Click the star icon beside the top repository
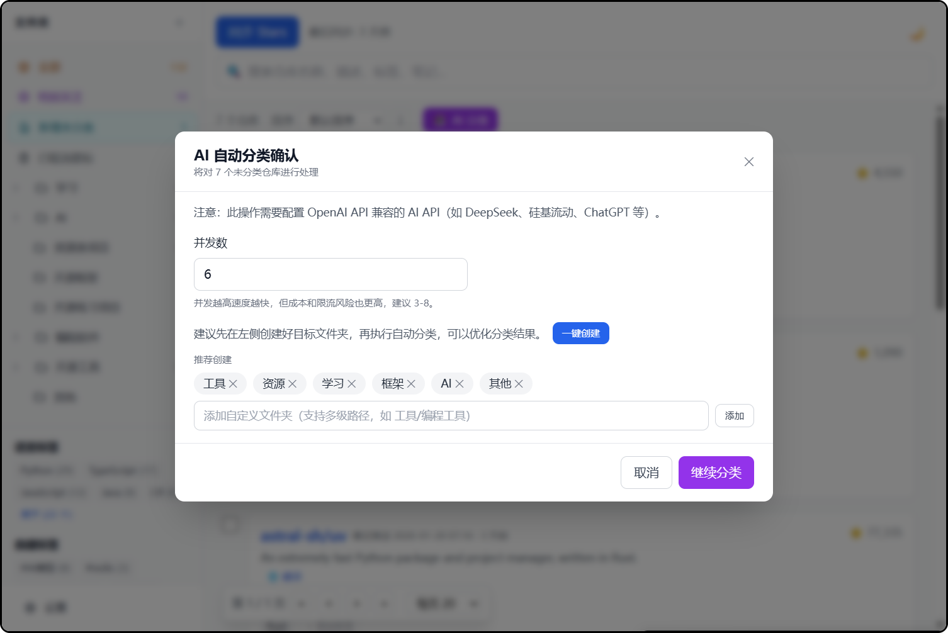This screenshot has height=633, width=948. (863, 172)
